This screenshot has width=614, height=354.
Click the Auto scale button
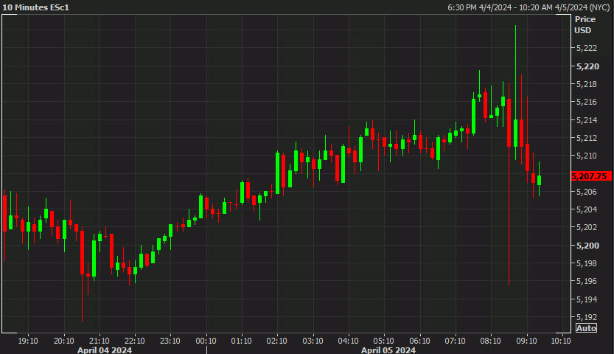pyautogui.click(x=586, y=327)
